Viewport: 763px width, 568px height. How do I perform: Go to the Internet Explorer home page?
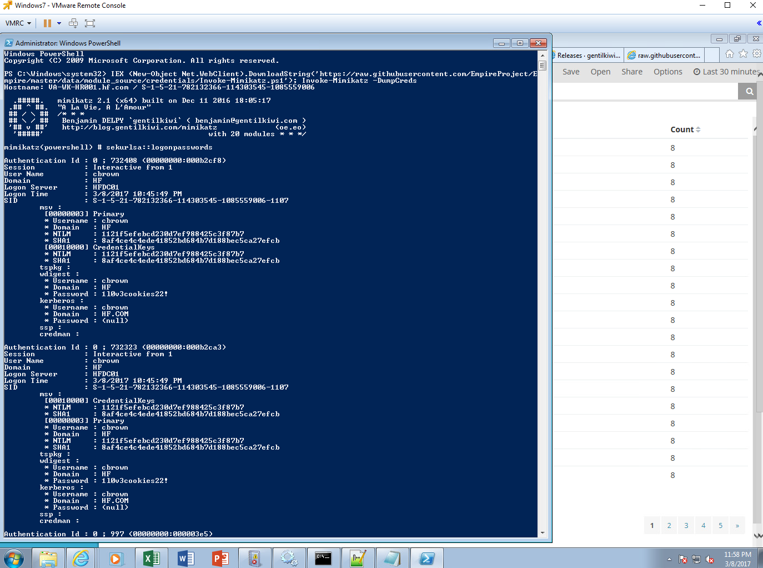(x=730, y=54)
